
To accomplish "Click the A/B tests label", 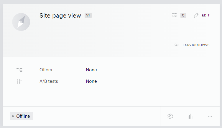I will 49,81.
